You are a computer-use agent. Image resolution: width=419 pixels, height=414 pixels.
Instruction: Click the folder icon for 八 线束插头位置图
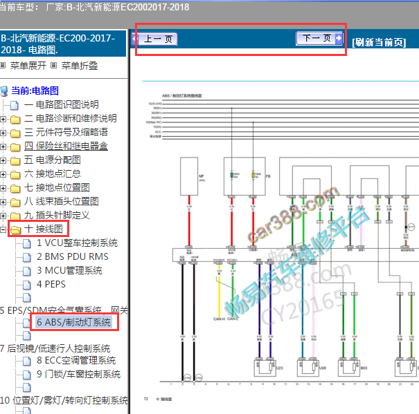tap(15, 203)
